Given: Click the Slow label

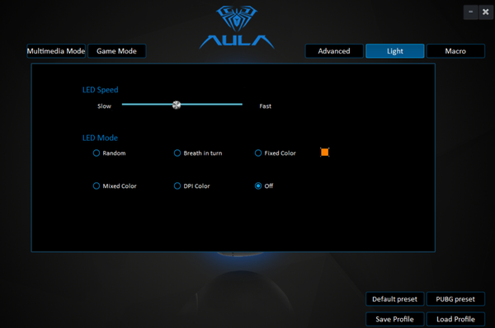Looking at the screenshot, I should (x=104, y=106).
